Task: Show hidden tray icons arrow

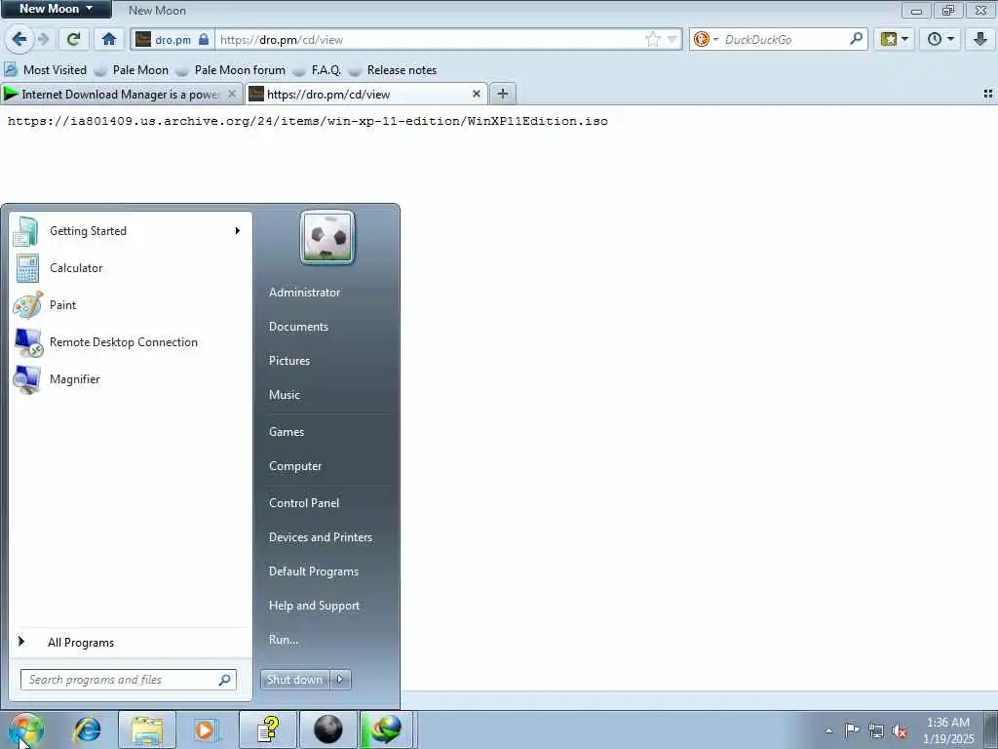Action: pos(828,730)
